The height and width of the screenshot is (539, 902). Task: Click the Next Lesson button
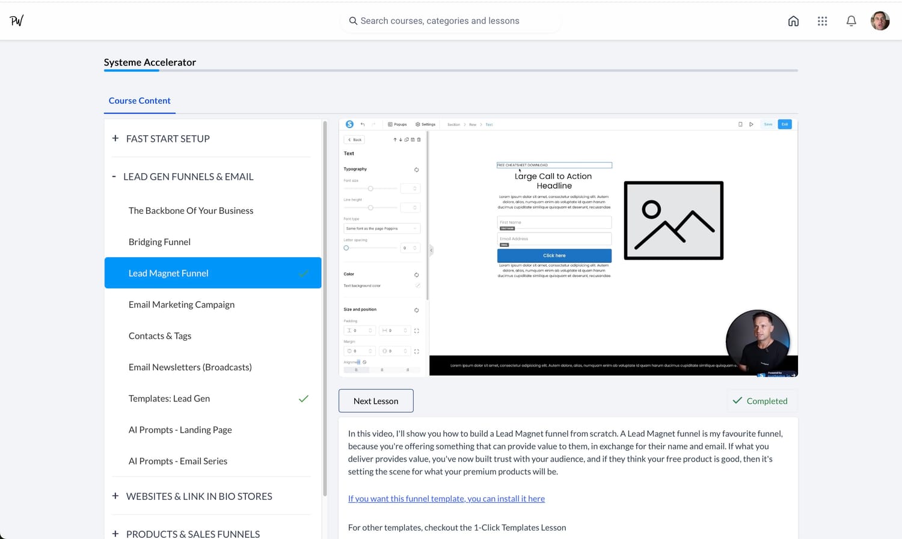[376, 401]
